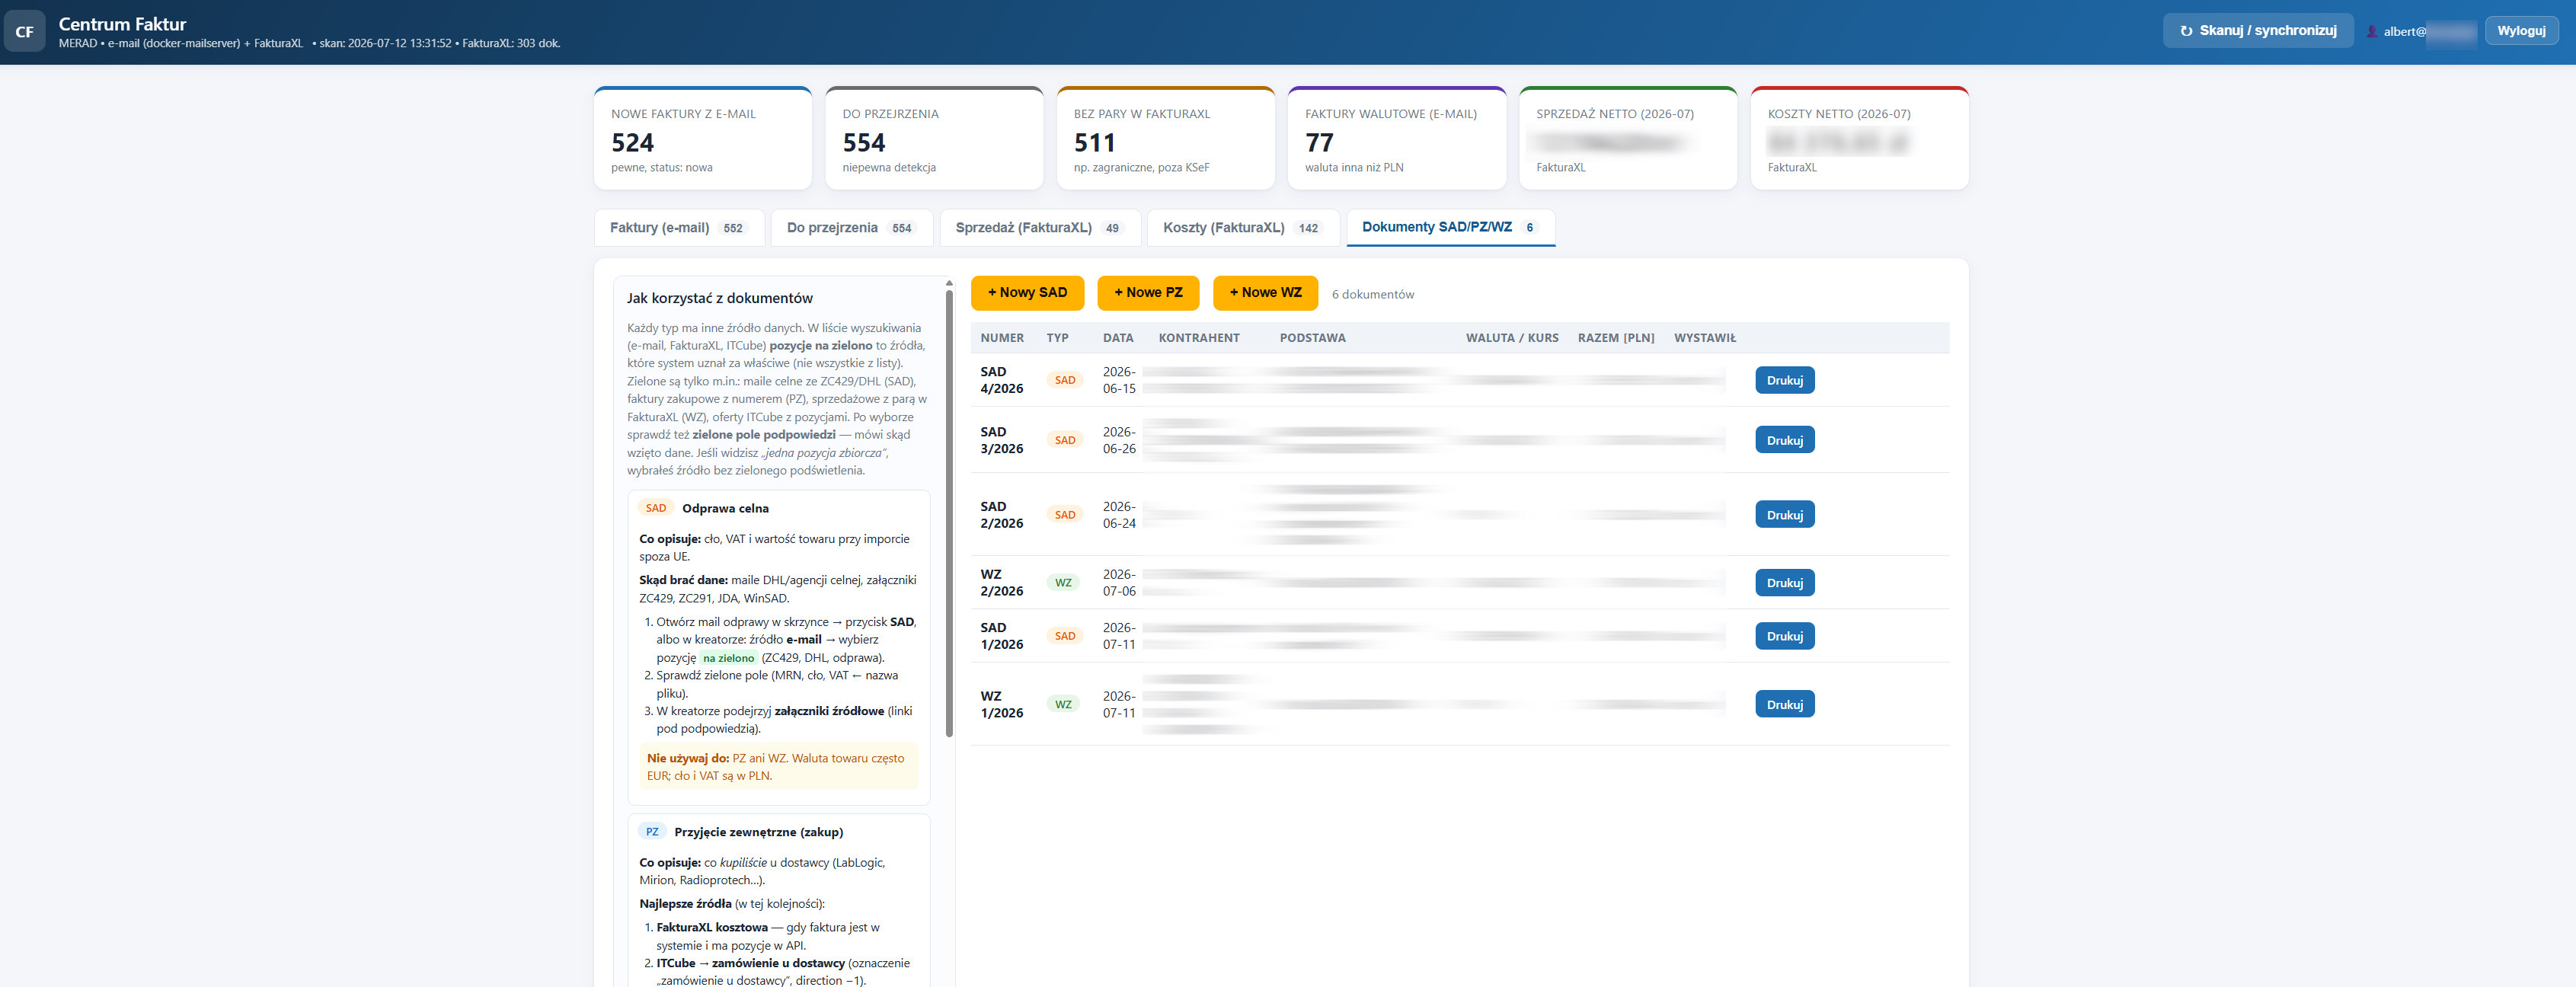Open the Faktury walutowe (e-mail) card
This screenshot has height=987, width=2576.
click(x=1397, y=138)
